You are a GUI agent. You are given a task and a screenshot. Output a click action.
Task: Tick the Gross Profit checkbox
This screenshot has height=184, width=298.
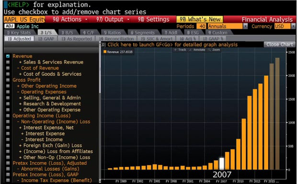tap(8, 80)
